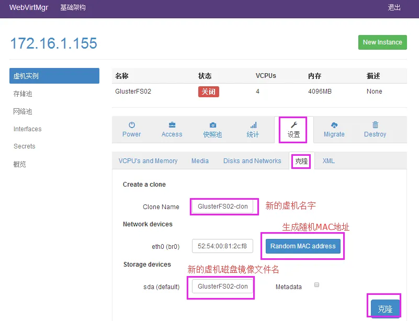The width and height of the screenshot is (419, 321).
Task: Switch to the Media tab
Action: coord(200,161)
